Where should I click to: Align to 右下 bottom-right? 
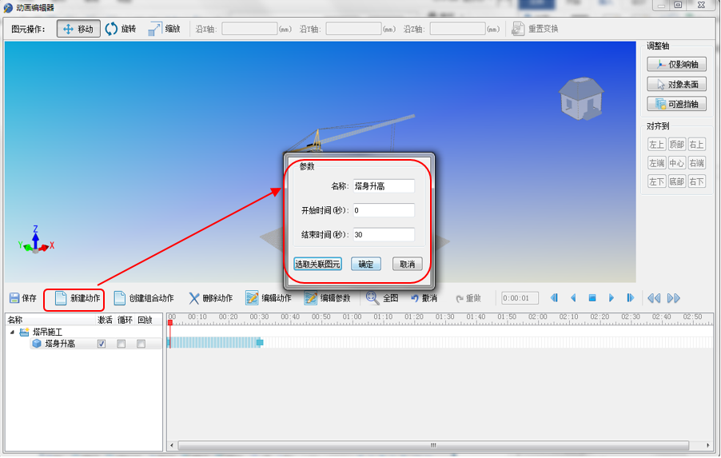(x=697, y=181)
